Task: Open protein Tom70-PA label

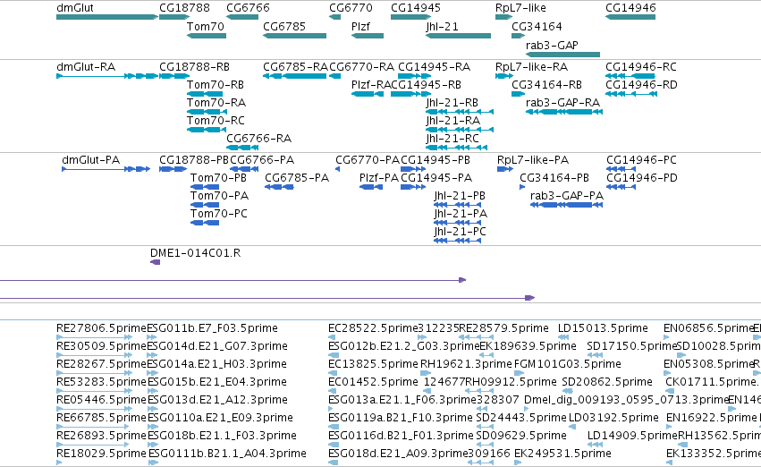Action: point(219,196)
